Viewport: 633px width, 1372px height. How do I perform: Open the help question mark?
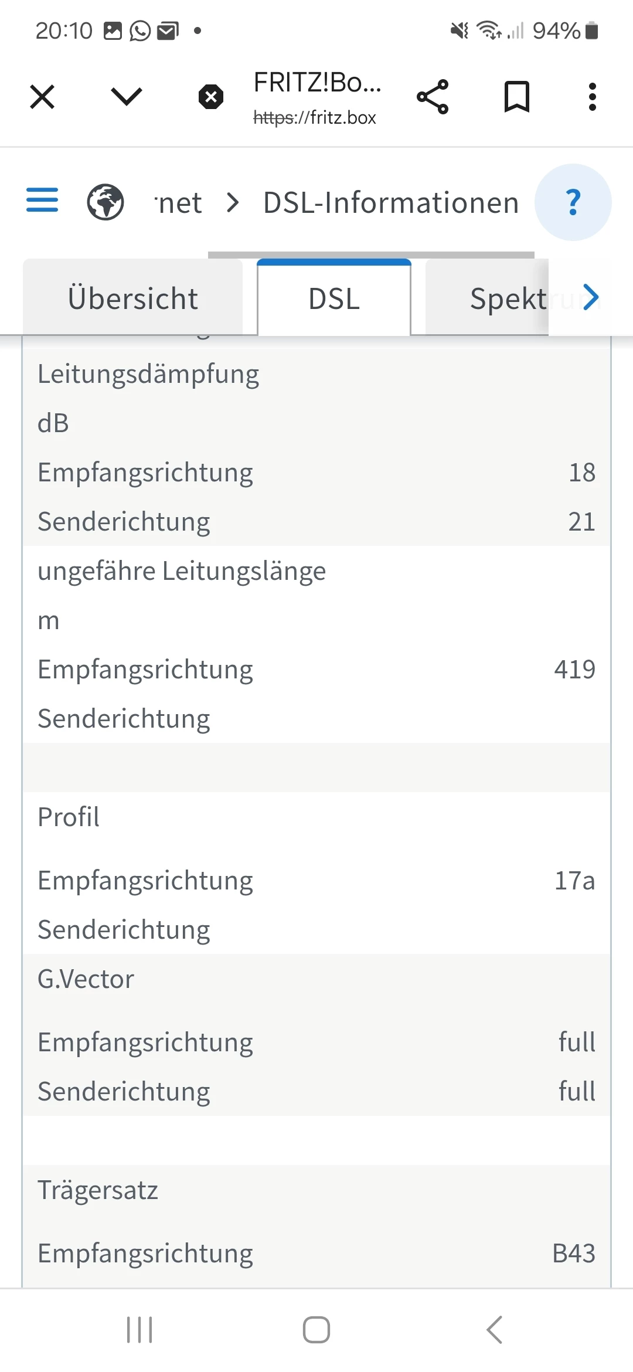pyautogui.click(x=573, y=202)
